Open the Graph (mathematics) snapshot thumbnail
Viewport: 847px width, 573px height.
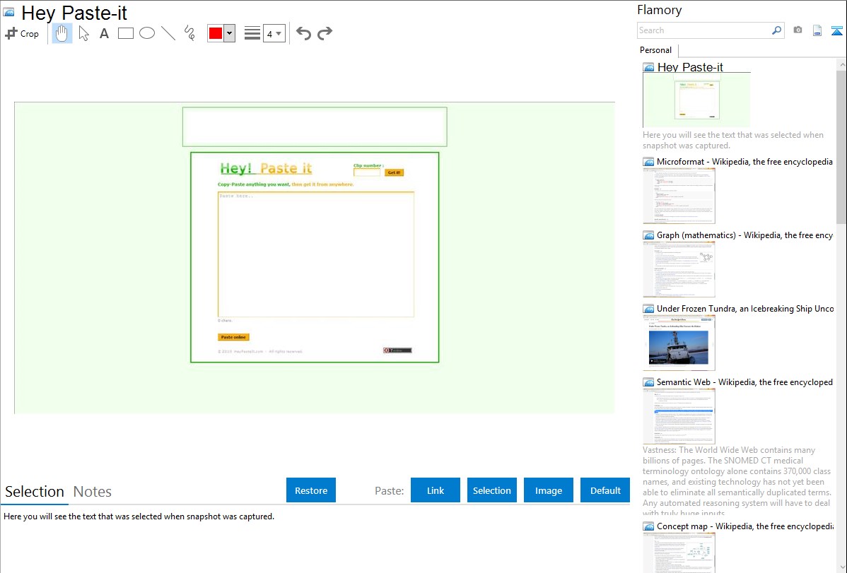679,269
